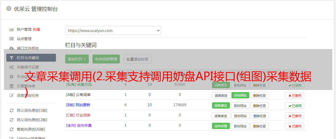Click the [C版] 行业词库 column name
The image size is (336, 139).
(x=78, y=115)
